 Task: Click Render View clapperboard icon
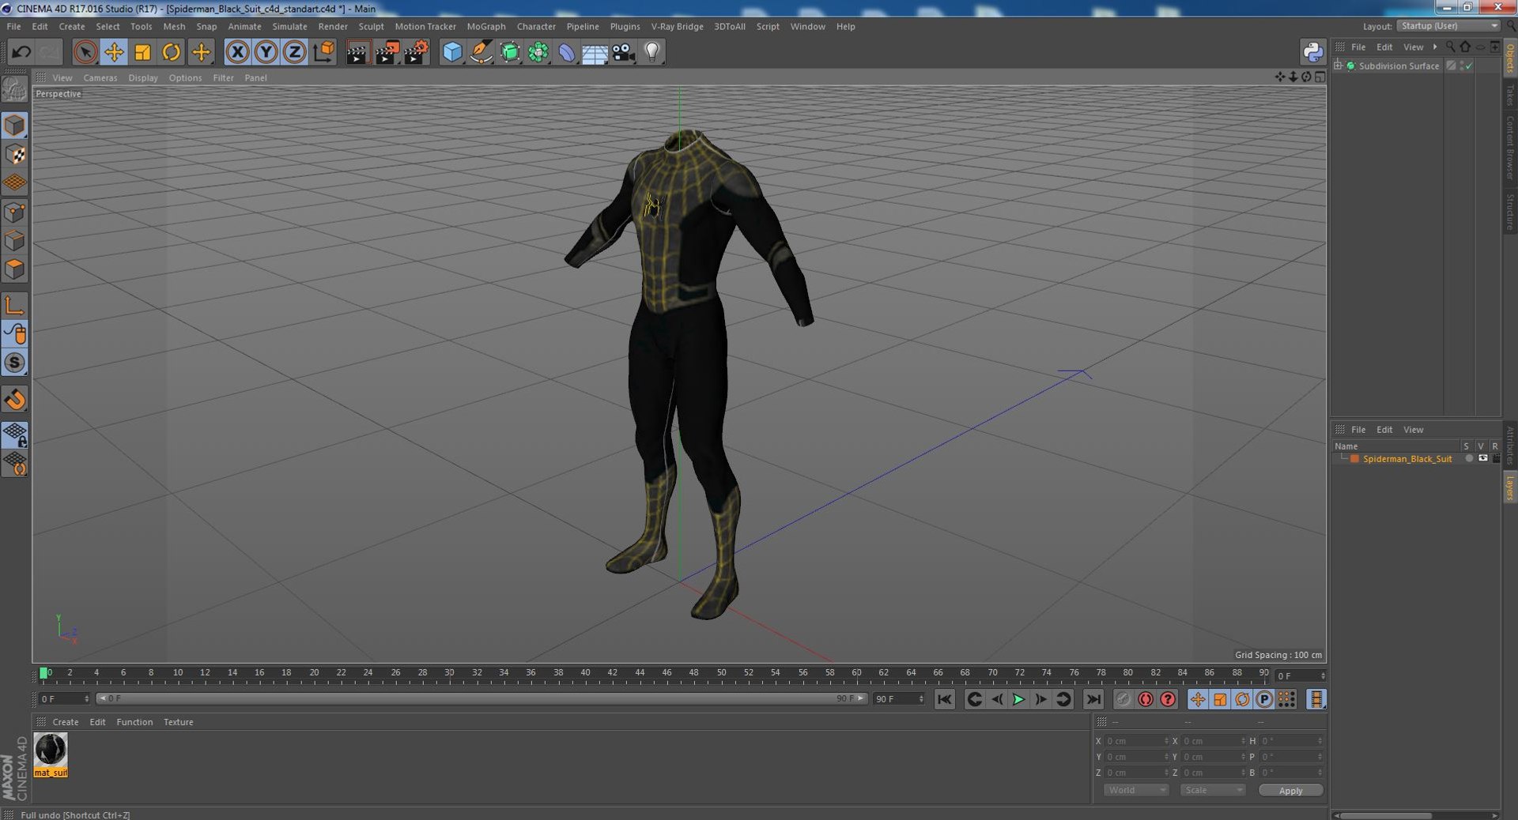pyautogui.click(x=357, y=52)
